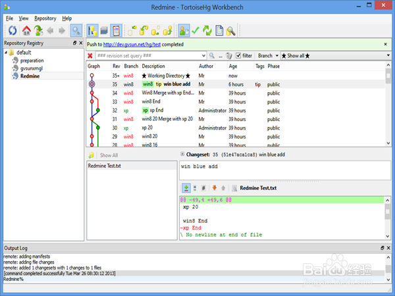Expand the Changeset 35 details
The image size is (395, 296).
(182, 154)
